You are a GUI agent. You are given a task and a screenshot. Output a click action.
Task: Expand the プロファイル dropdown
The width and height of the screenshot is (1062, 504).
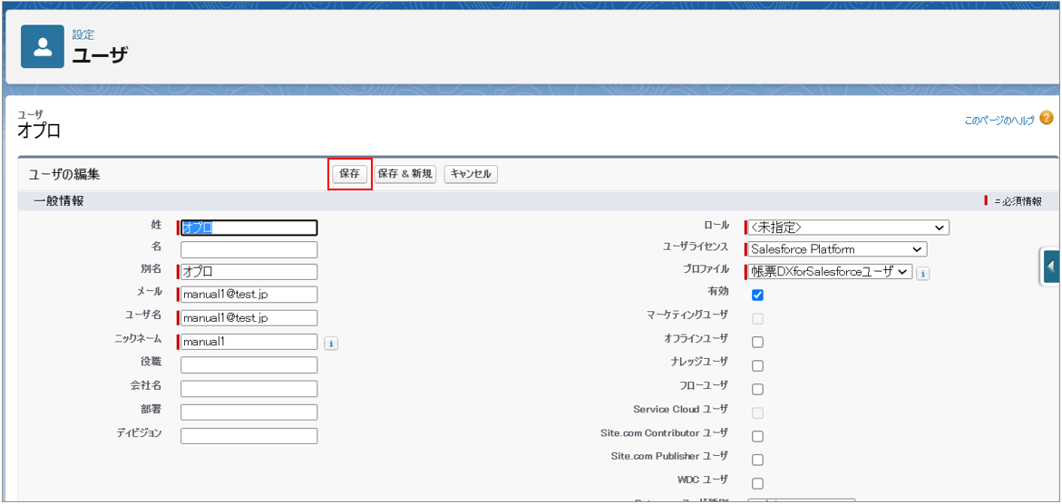click(829, 272)
